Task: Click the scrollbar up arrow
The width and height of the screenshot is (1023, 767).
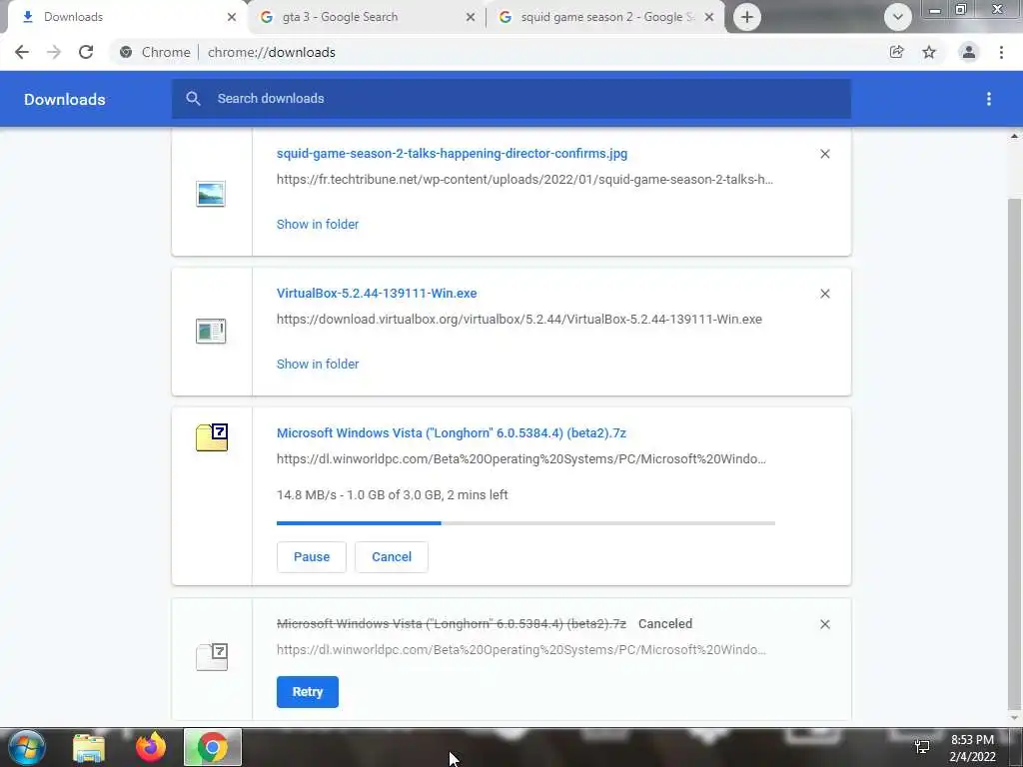Action: click(x=1014, y=136)
